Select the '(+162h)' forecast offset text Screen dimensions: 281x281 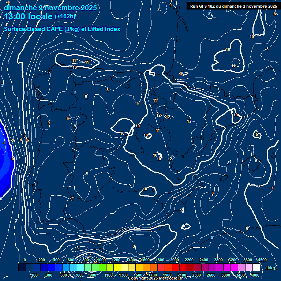pyautogui.click(x=65, y=16)
